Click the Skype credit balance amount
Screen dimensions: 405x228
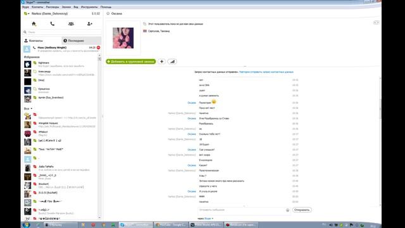[x=96, y=13]
